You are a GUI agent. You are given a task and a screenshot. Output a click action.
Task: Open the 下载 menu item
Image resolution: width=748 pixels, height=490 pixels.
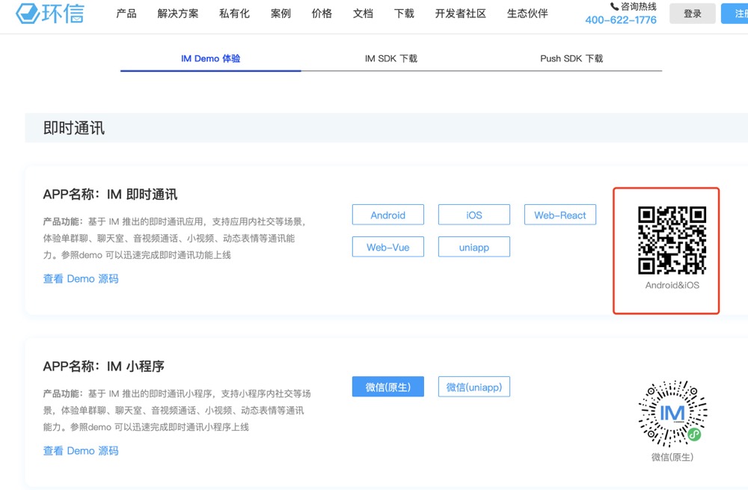coord(404,13)
